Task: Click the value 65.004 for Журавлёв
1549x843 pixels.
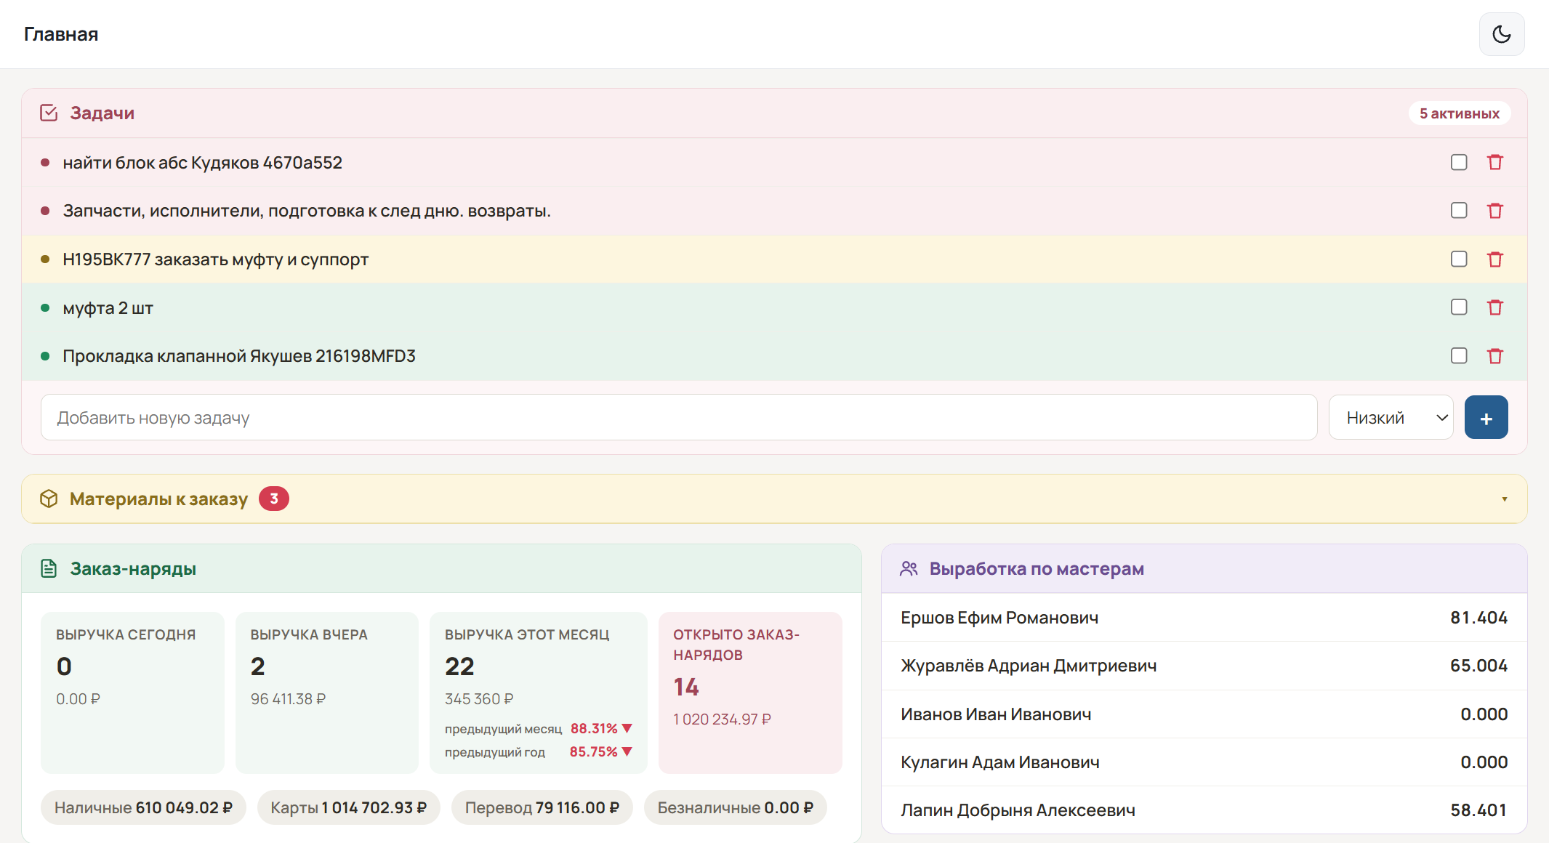Action: coord(1478,666)
